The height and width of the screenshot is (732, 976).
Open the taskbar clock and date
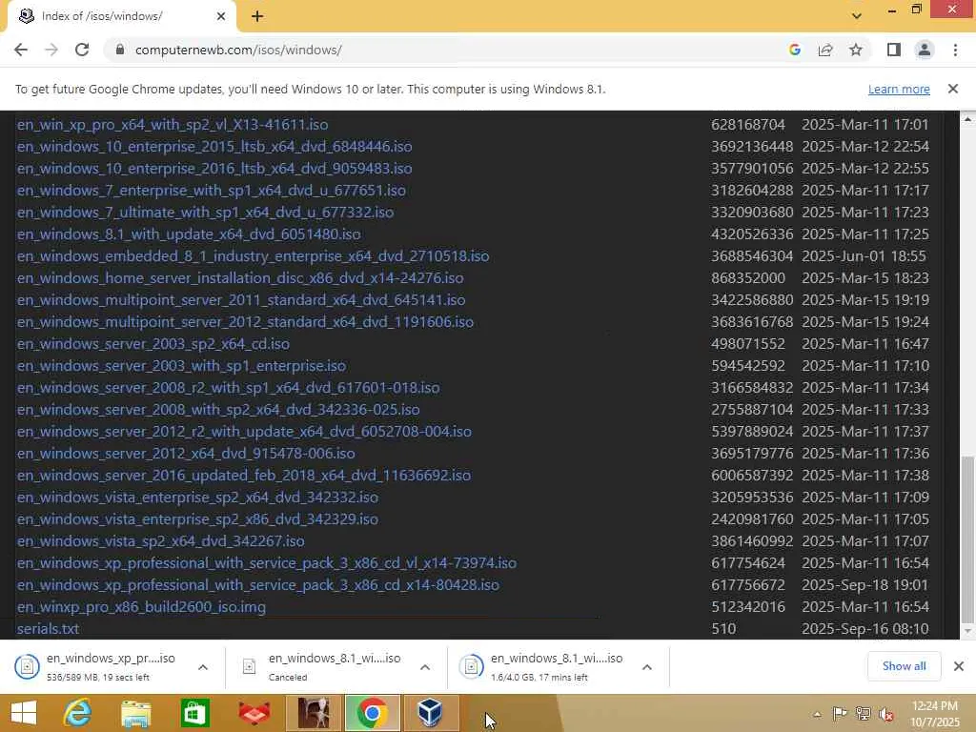[934, 714]
